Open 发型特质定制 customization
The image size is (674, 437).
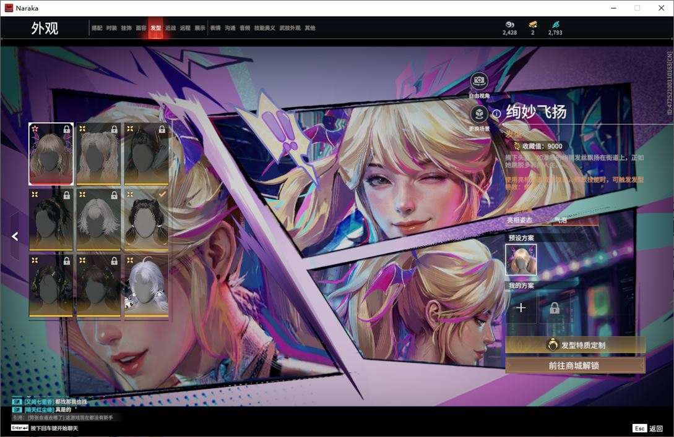click(575, 345)
